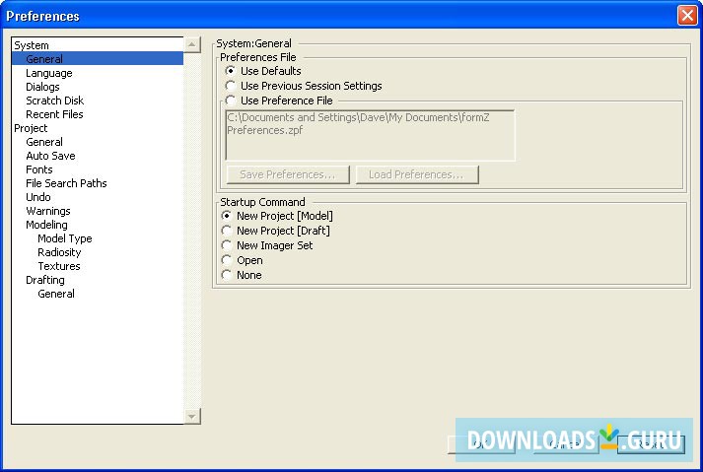Click the preference file path field
Viewport: 703px width, 472px height.
click(x=370, y=135)
